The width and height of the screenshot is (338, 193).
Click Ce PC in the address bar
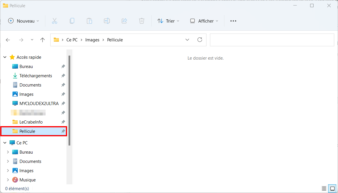pyautogui.click(x=72, y=40)
